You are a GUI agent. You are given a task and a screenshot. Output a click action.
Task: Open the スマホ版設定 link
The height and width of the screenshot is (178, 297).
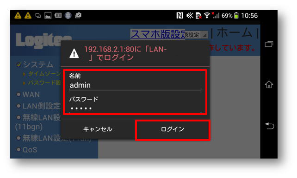(x=158, y=34)
